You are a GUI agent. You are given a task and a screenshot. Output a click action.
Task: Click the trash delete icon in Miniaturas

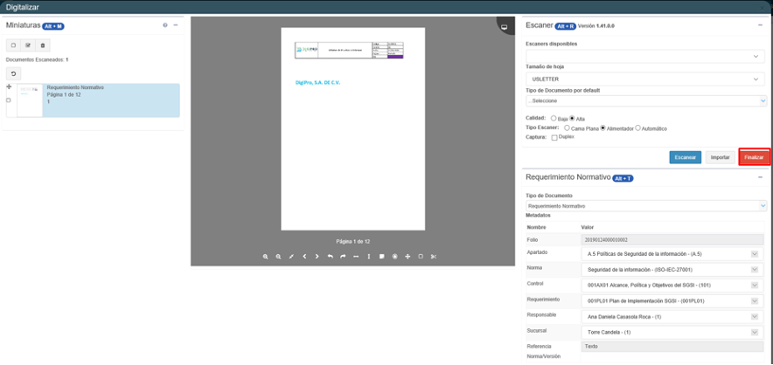pos(43,45)
